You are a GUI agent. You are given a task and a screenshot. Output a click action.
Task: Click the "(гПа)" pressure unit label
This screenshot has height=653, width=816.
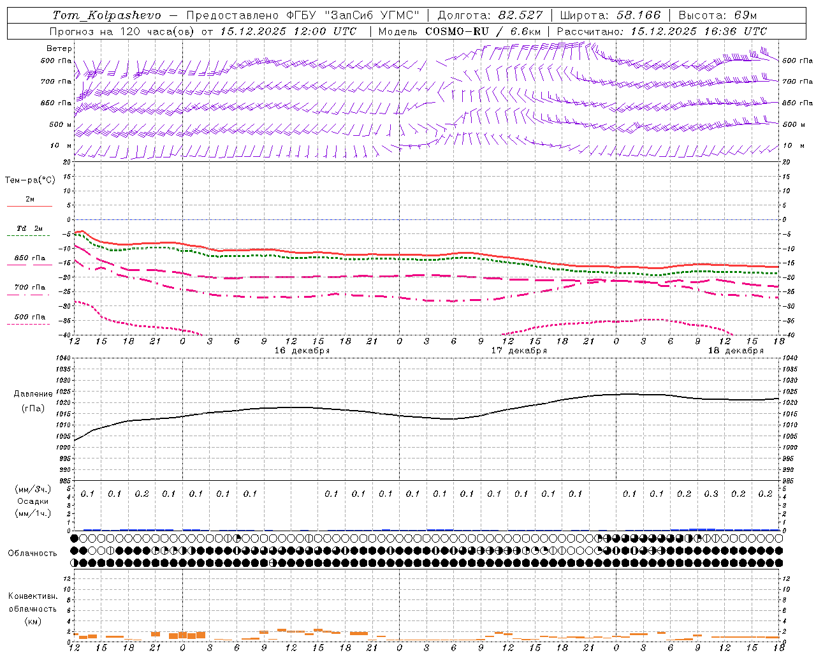(x=33, y=408)
